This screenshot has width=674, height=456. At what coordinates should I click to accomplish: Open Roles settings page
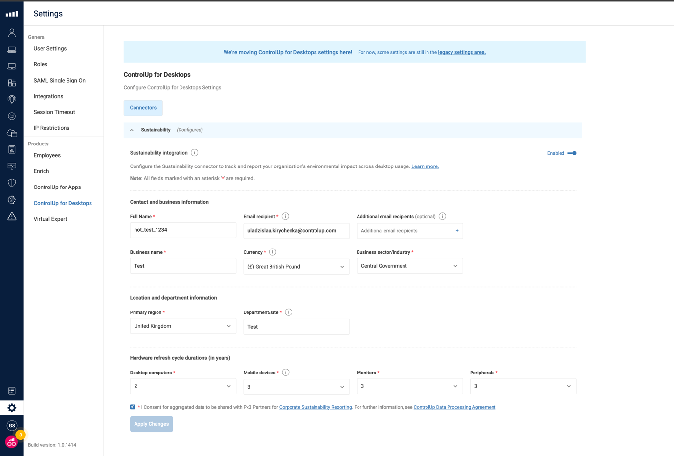coord(40,64)
